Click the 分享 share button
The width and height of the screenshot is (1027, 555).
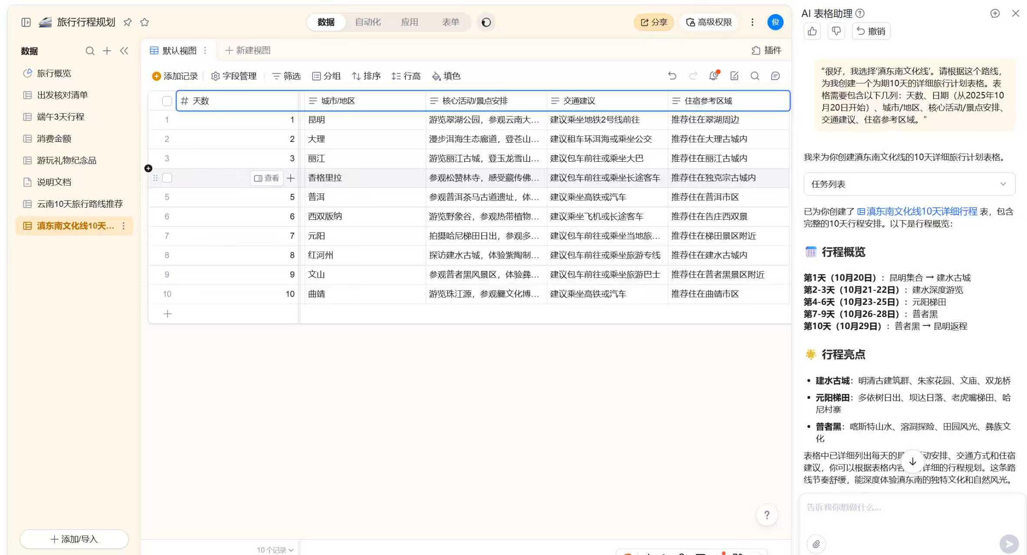pyautogui.click(x=653, y=22)
